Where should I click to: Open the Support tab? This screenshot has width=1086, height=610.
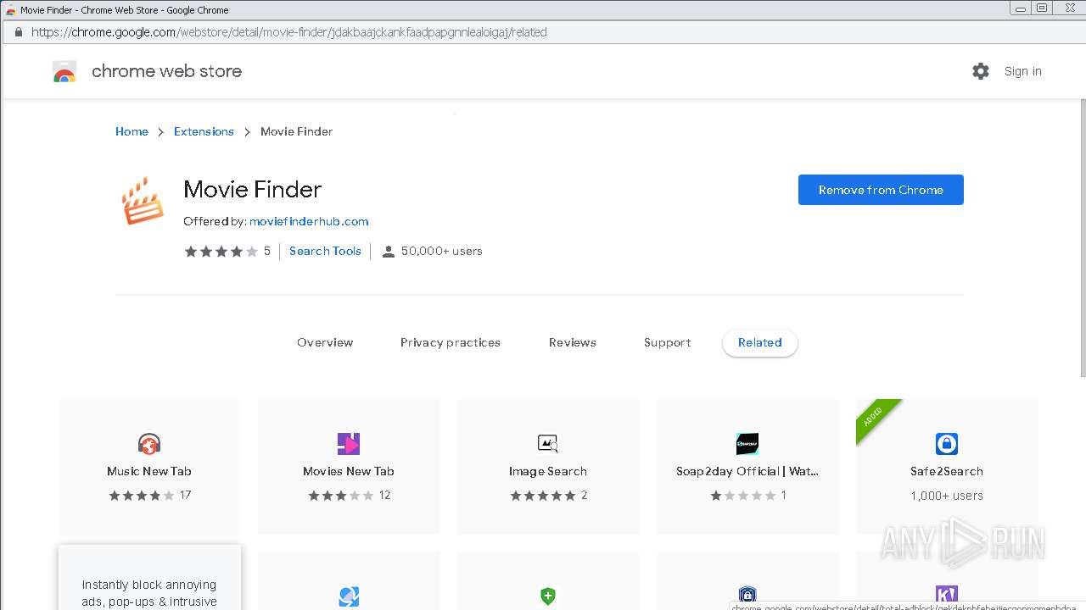click(x=668, y=343)
